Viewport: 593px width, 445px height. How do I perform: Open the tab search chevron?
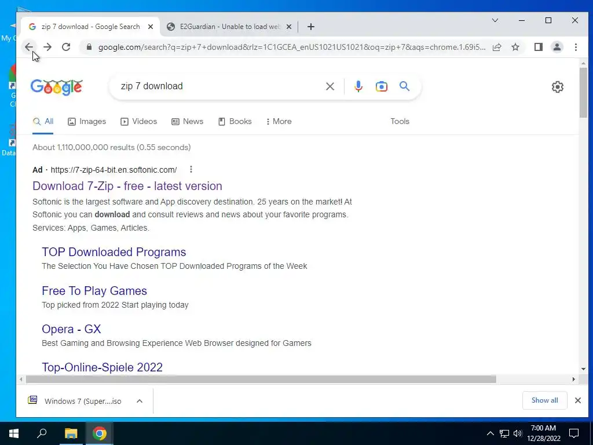pos(495,20)
